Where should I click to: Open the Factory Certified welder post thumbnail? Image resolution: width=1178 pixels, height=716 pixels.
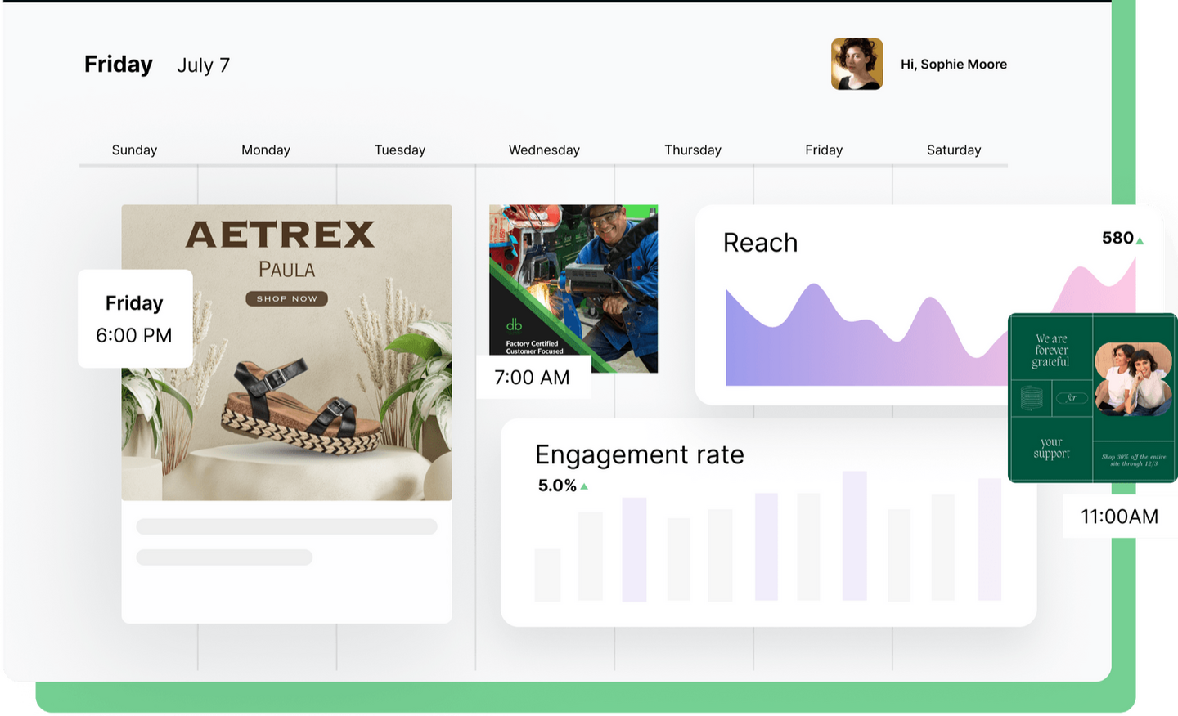[573, 288]
